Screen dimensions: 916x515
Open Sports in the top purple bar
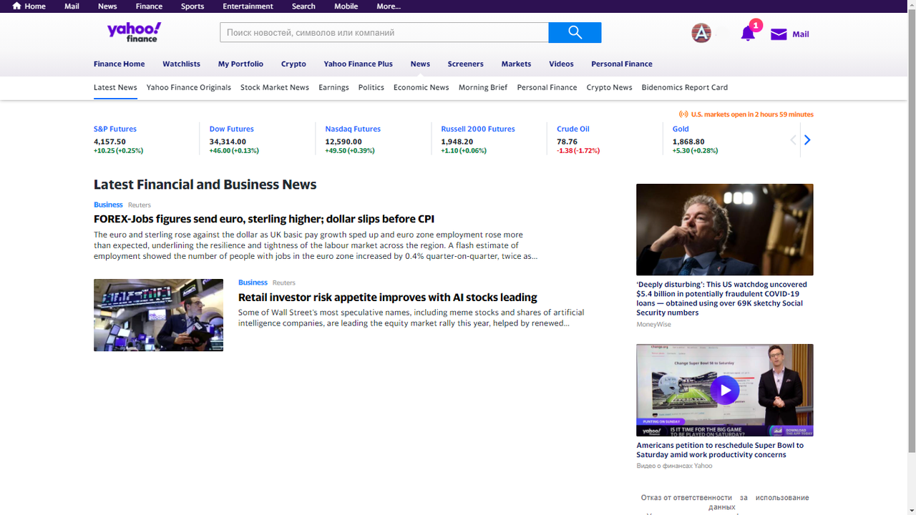(x=193, y=6)
